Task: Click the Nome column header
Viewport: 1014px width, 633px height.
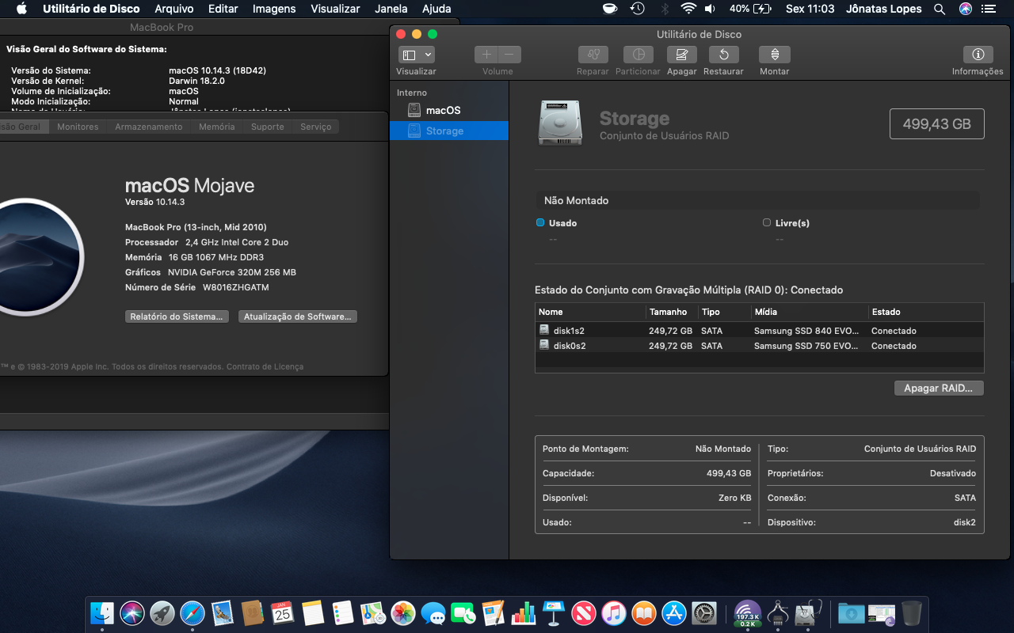Action: [590, 312]
